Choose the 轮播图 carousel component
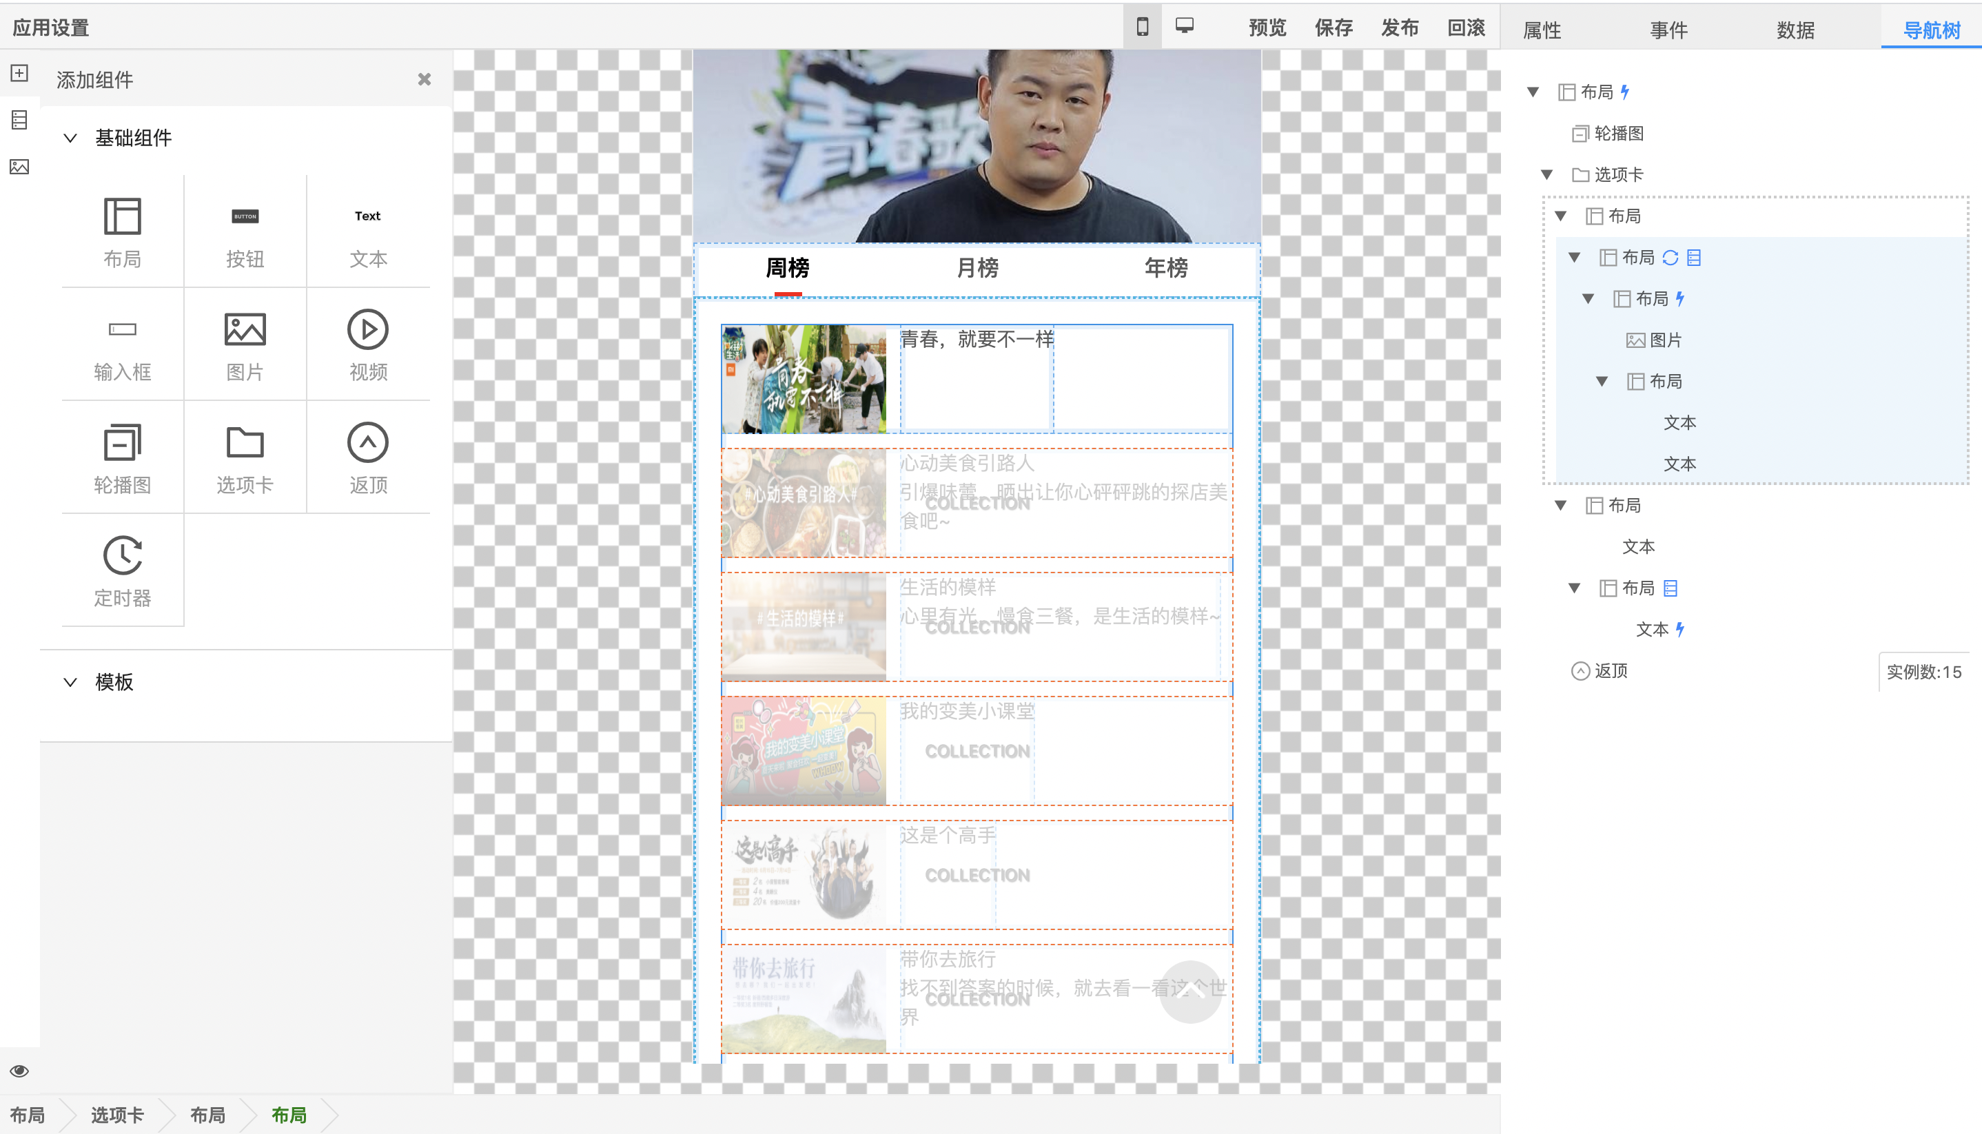This screenshot has width=1982, height=1134. [x=122, y=442]
